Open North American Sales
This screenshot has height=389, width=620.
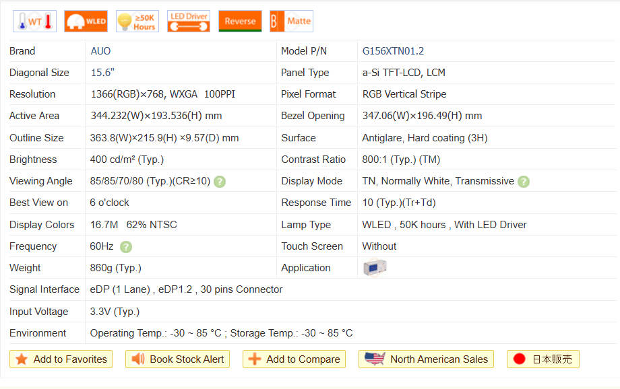click(x=426, y=359)
